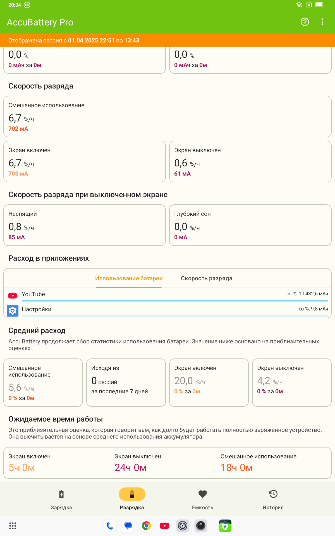Viewport: 335px width, 536px height.
Task: Open the three-dot overflow menu
Action: [x=322, y=22]
